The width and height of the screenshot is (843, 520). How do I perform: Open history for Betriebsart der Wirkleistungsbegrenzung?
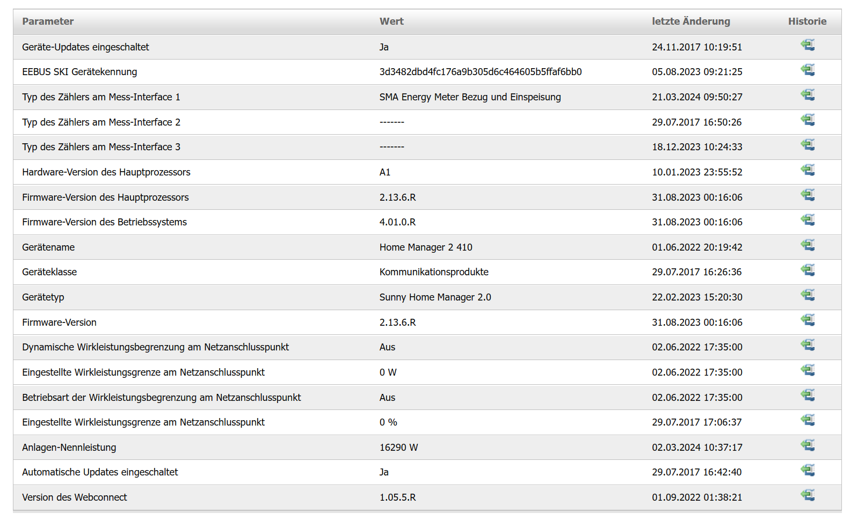click(808, 396)
